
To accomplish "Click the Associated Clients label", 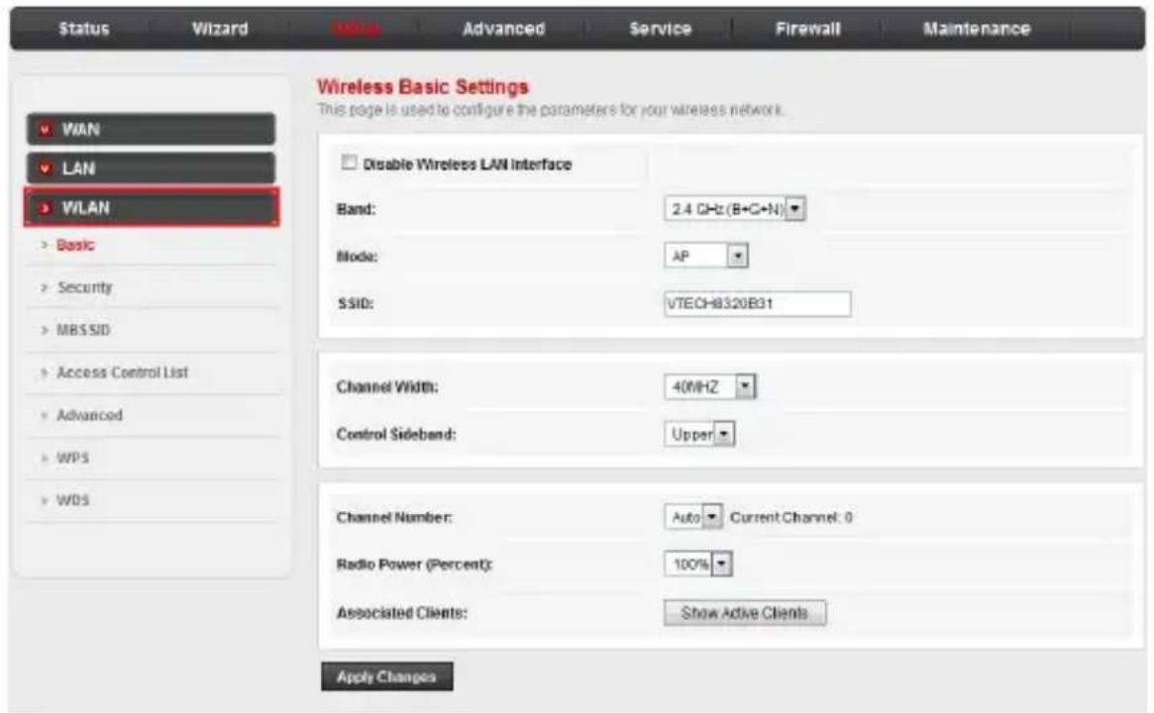I will coord(402,613).
